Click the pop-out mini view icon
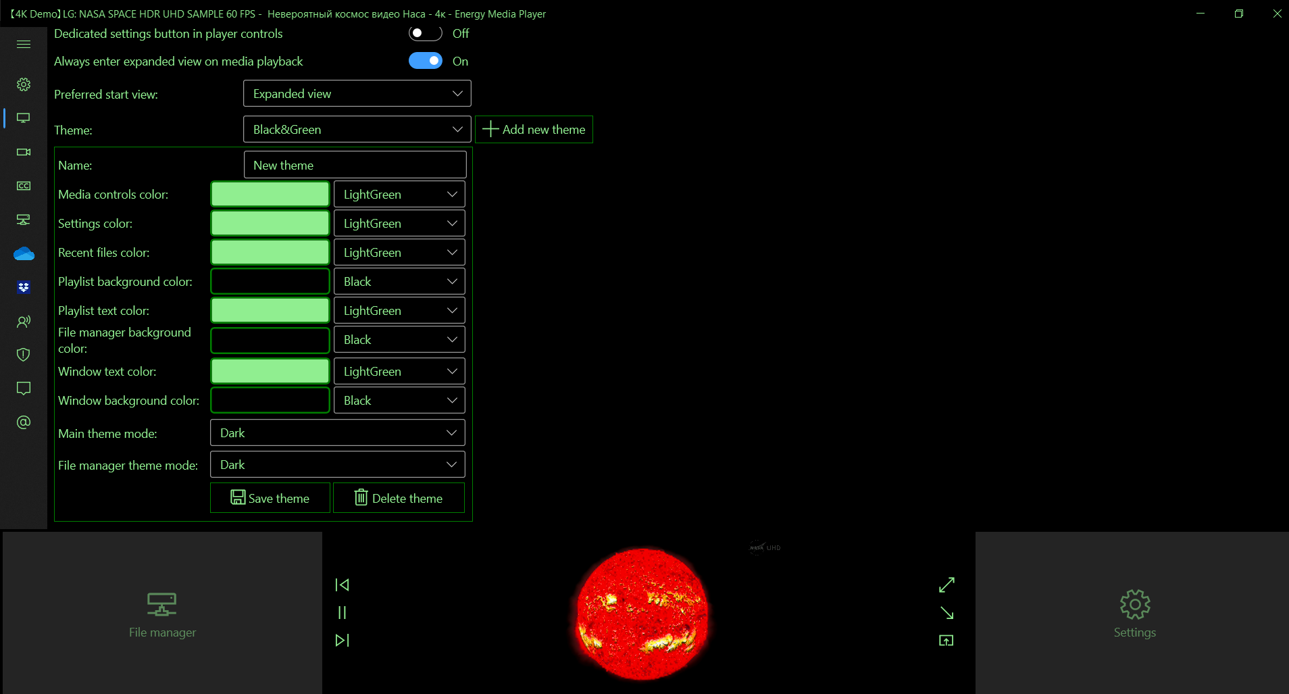 (946, 640)
